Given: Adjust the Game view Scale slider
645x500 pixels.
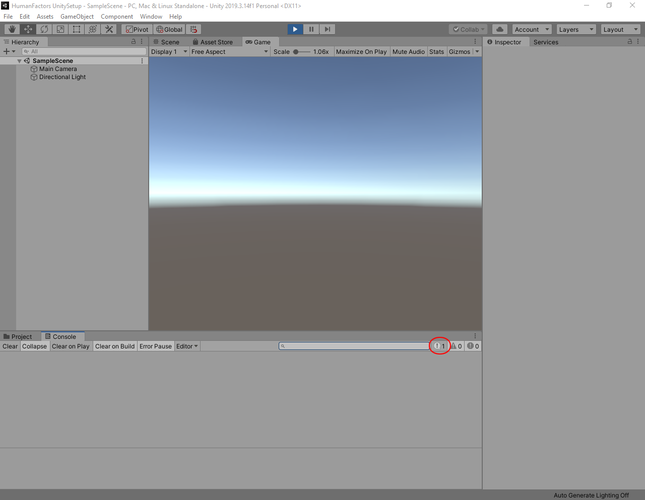Looking at the screenshot, I should point(302,51).
